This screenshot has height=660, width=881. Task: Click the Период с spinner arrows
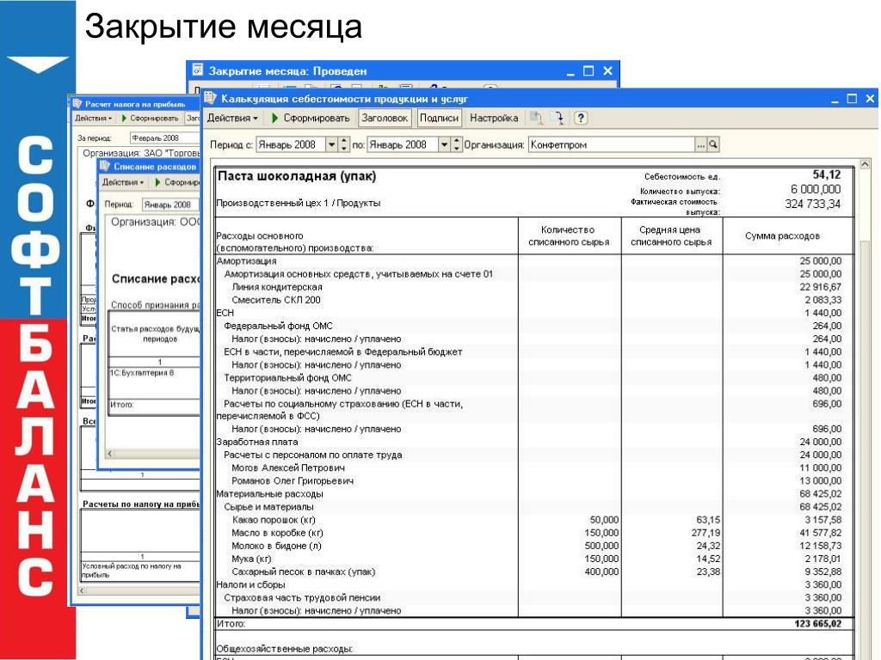click(x=344, y=144)
